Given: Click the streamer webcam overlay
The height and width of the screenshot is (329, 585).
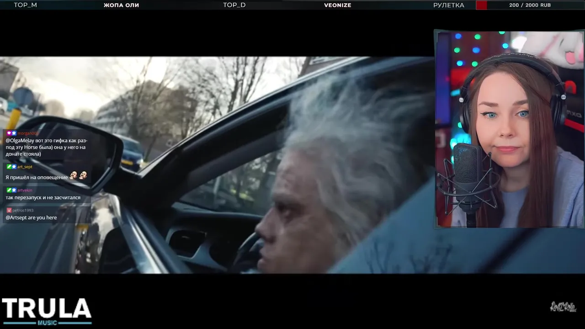Looking at the screenshot, I should (509, 129).
